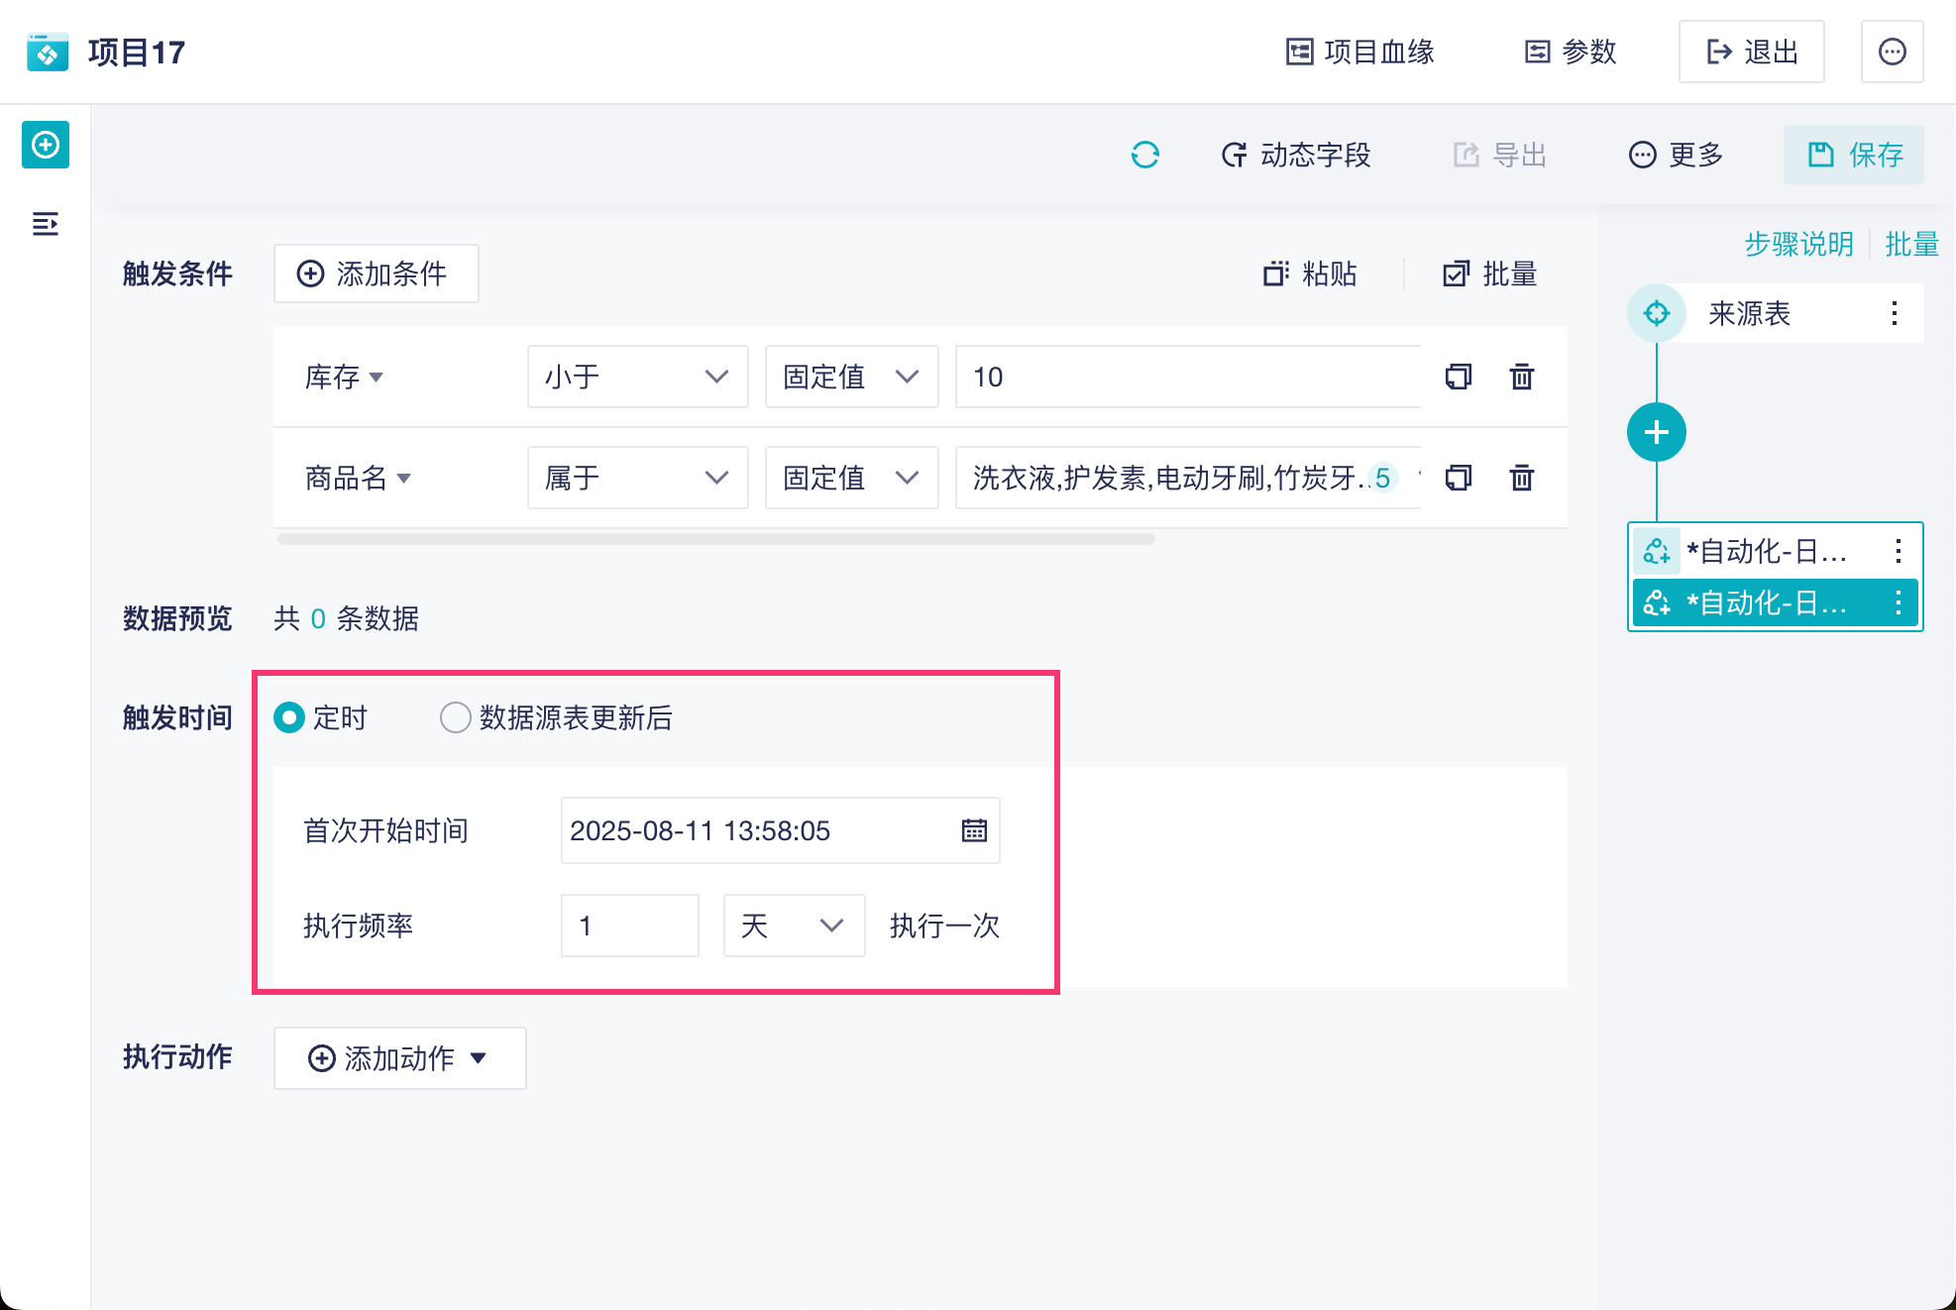Screen dimensions: 1956x1310
Task: Click the 保存 button
Action: point(1854,155)
